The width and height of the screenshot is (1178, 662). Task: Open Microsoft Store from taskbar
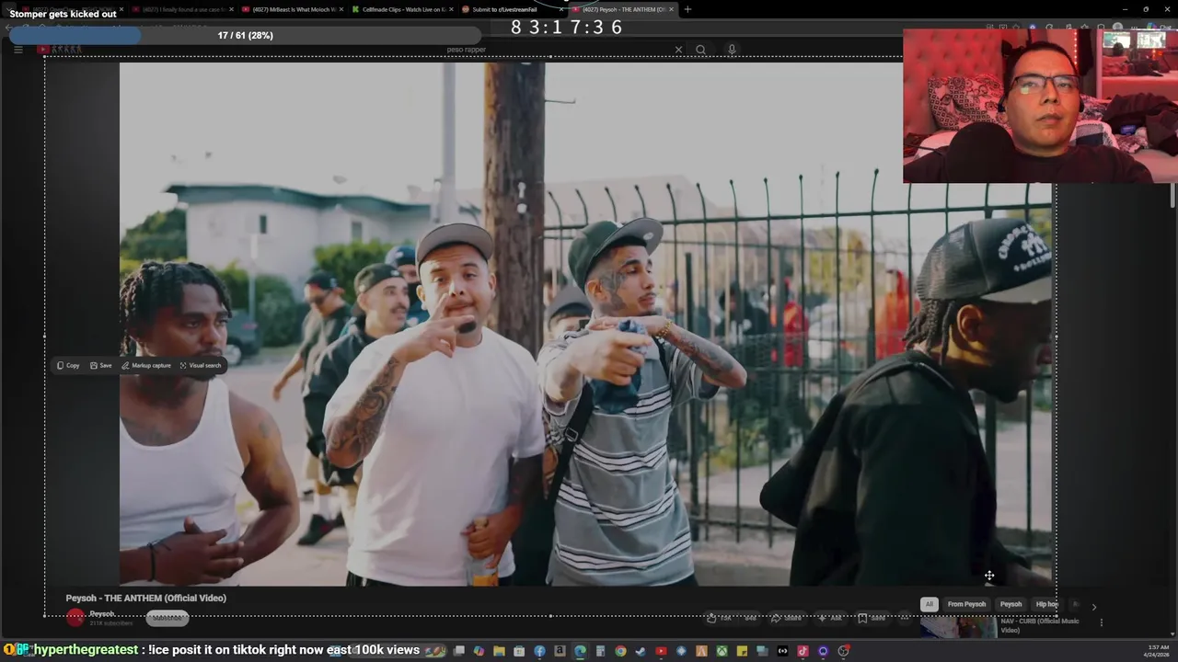pyautogui.click(x=519, y=651)
